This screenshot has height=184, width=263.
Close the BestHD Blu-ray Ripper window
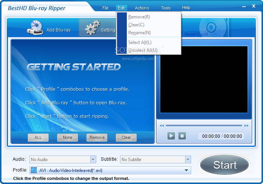(254, 6)
